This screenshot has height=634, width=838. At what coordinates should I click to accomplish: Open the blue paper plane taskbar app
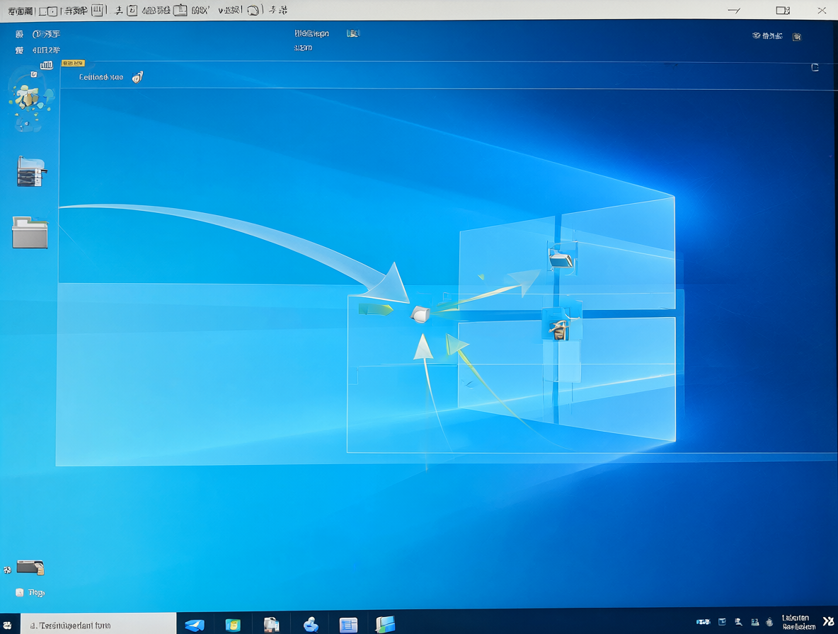point(195,625)
